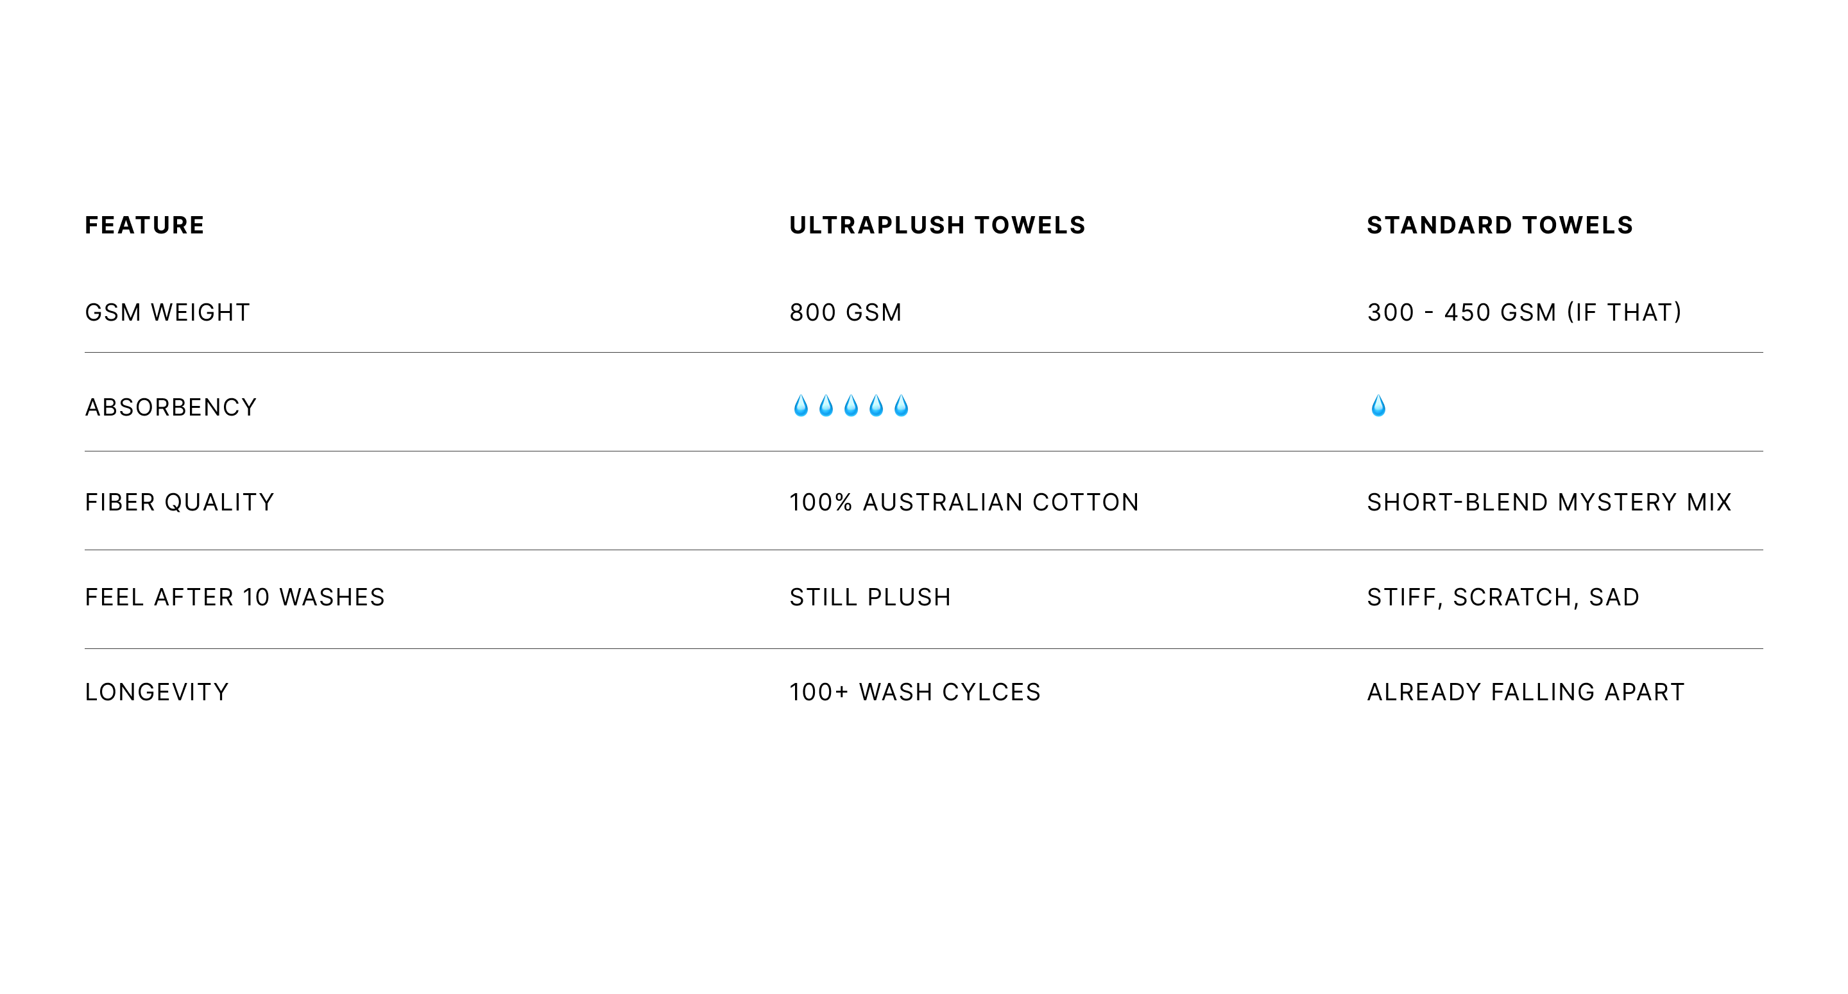Click the 800 GSM value

click(846, 313)
